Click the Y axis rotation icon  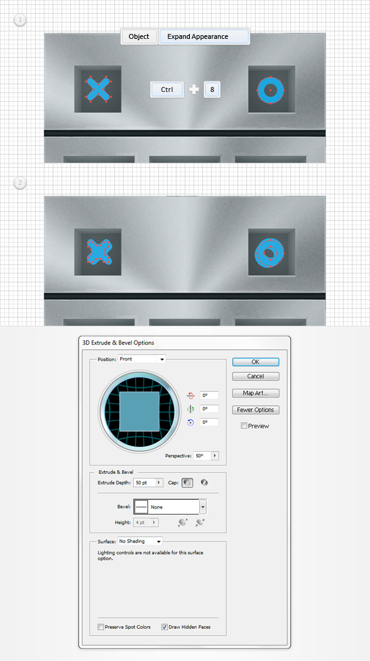[191, 409]
